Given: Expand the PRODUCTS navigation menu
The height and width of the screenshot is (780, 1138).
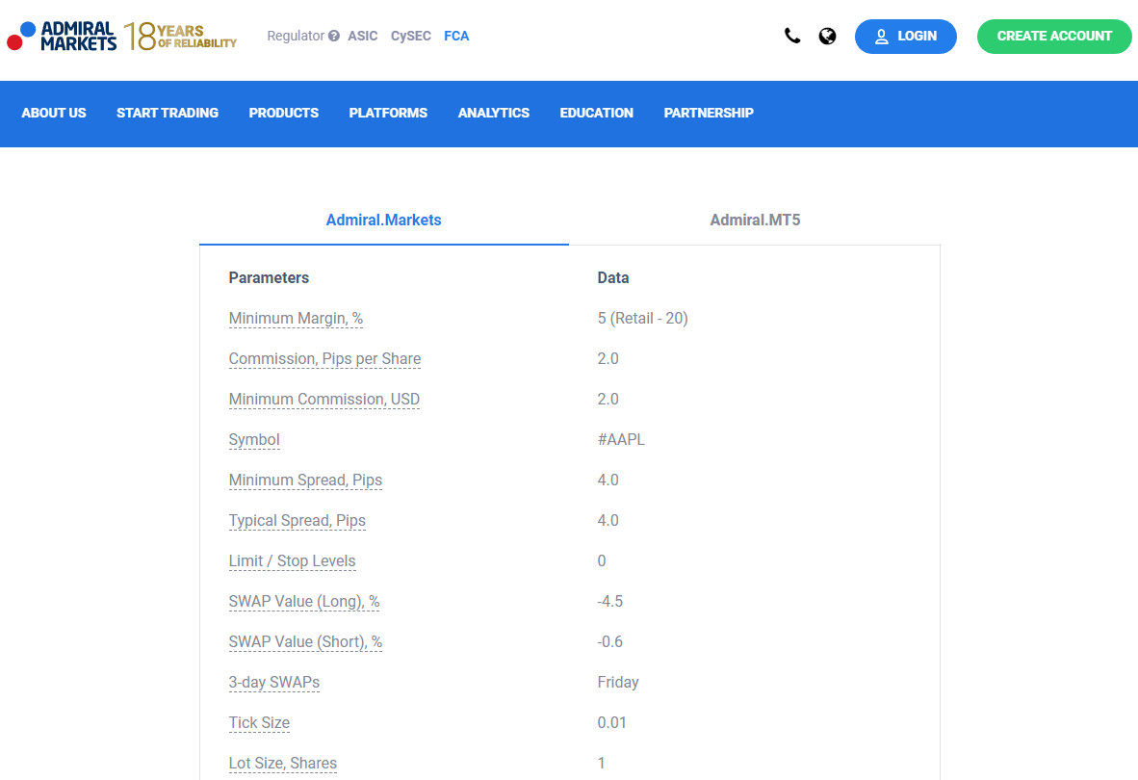Looking at the screenshot, I should coord(283,113).
